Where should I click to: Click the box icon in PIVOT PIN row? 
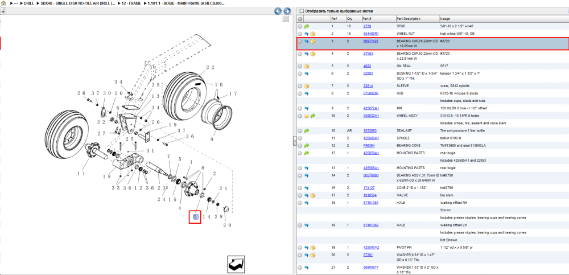(x=313, y=248)
